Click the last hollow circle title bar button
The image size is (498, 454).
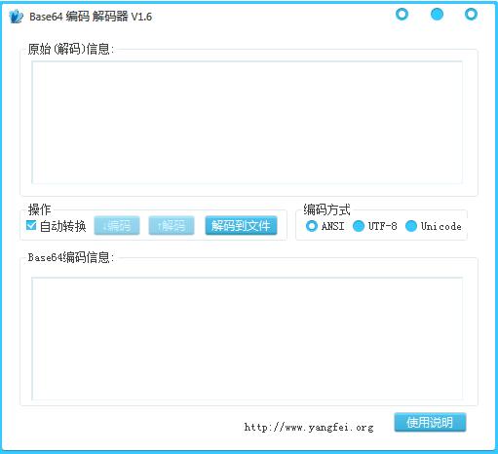pos(471,15)
